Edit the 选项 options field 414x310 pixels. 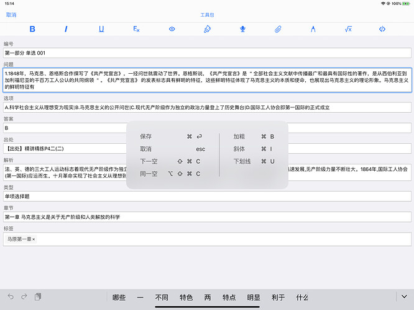[x=207, y=107]
